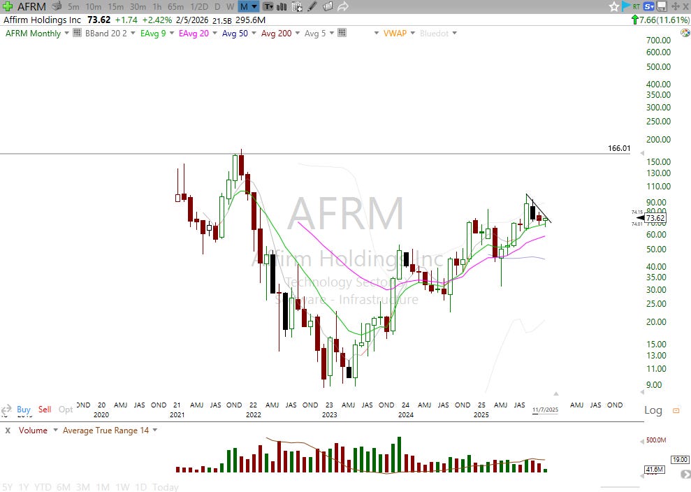Select the 166.01 horizontal price line label
This screenshot has width=691, height=492.
(619, 148)
